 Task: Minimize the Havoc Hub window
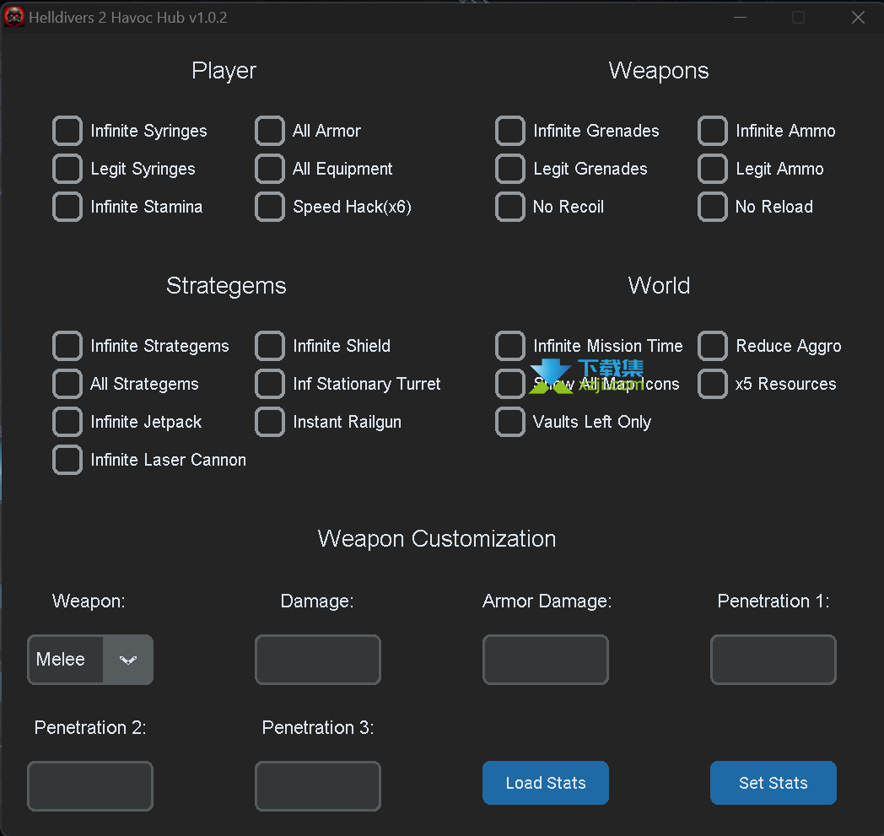[741, 18]
